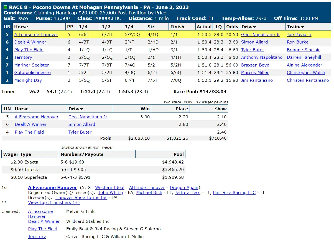334x240 pixels.
Task: Open Dealt A Winner in Claimed section
Action: (x=44, y=221)
